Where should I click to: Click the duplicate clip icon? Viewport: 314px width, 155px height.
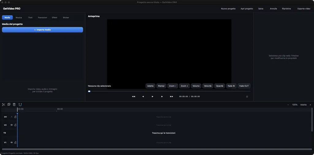pyautogui.click(x=9, y=104)
